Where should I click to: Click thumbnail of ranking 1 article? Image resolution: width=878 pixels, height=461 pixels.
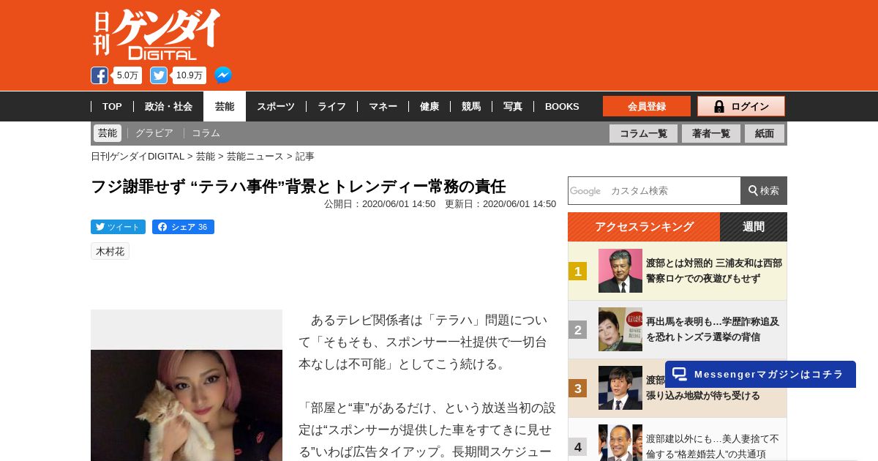tap(620, 271)
